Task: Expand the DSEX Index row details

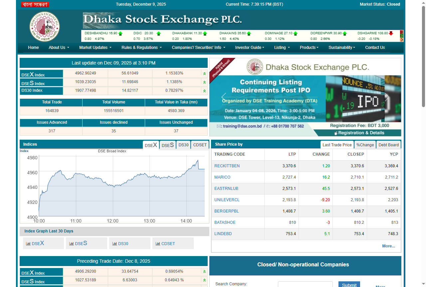Action: 204,73
